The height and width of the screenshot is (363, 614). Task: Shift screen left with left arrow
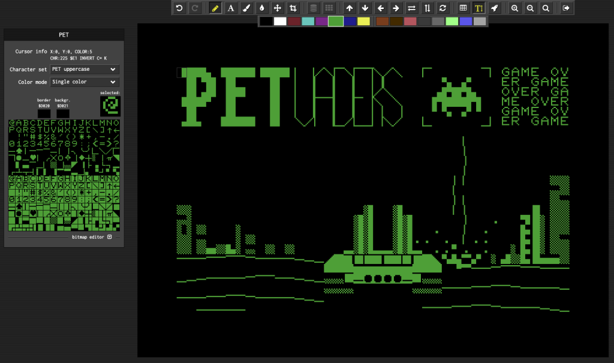(381, 8)
